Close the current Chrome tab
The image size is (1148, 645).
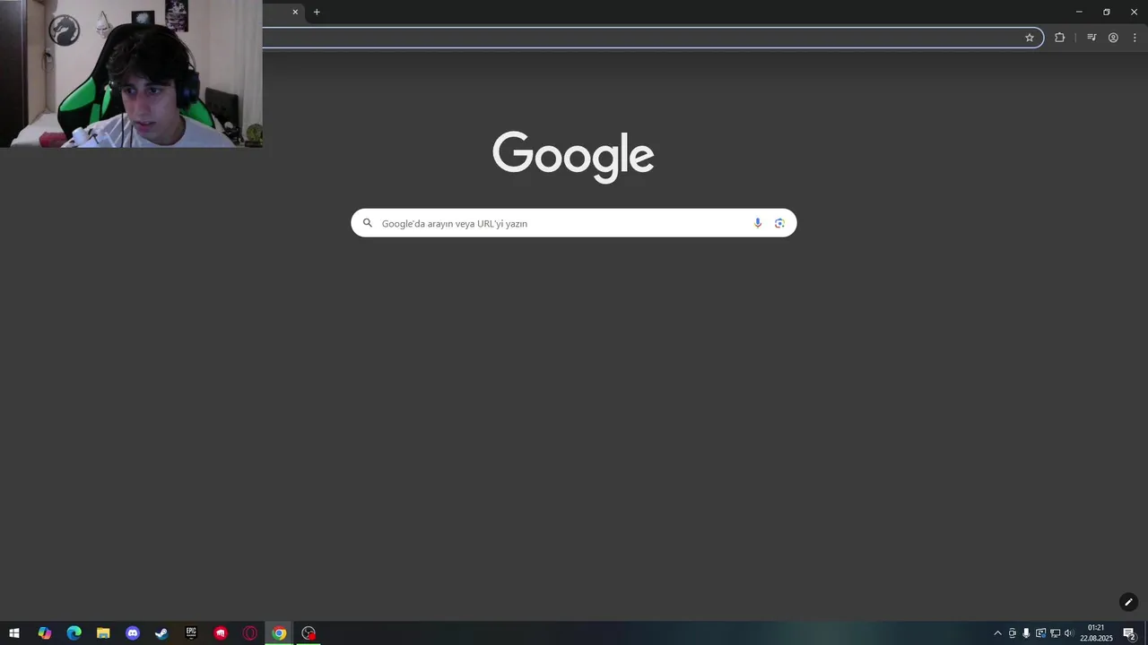click(x=295, y=12)
